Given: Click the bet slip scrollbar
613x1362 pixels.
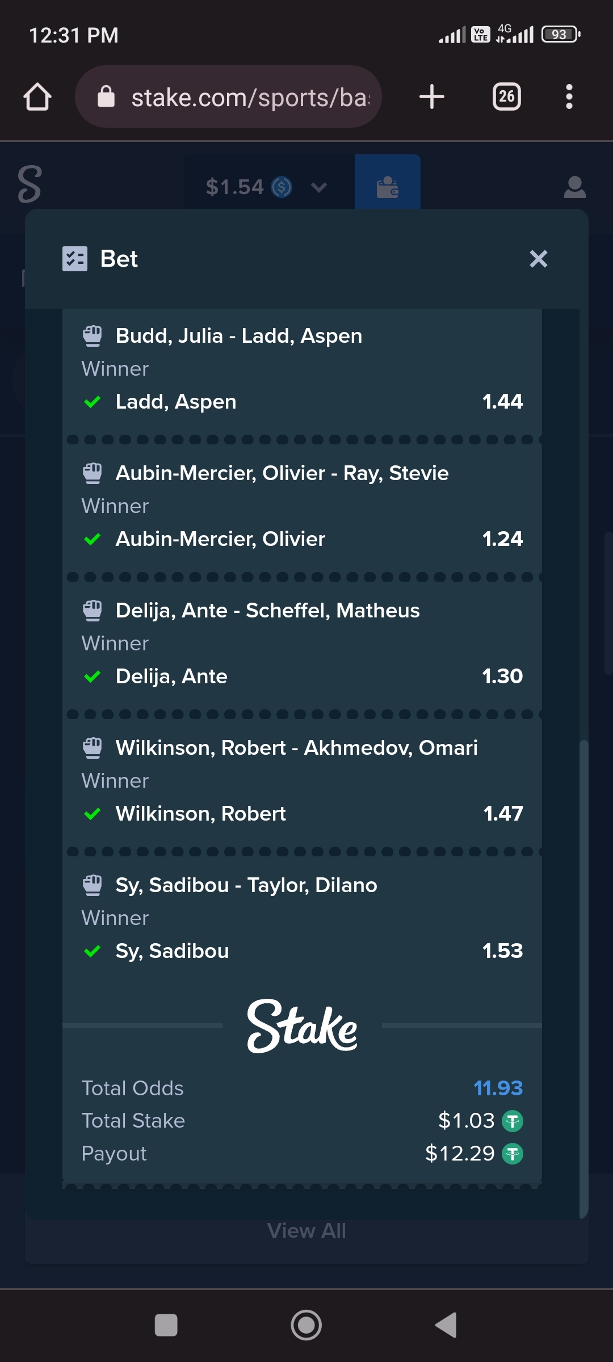Looking at the screenshot, I should coord(583,979).
